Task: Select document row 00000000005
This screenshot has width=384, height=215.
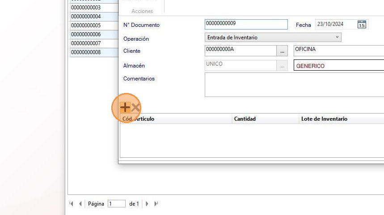Action: (x=94, y=25)
